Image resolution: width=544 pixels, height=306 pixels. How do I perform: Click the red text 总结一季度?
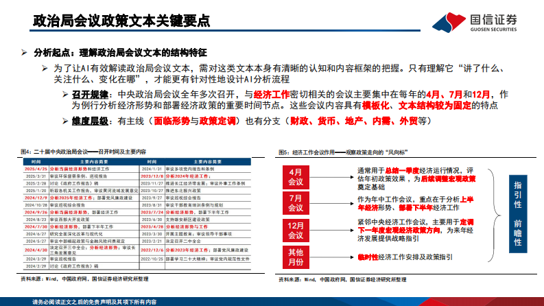[x=402, y=171]
